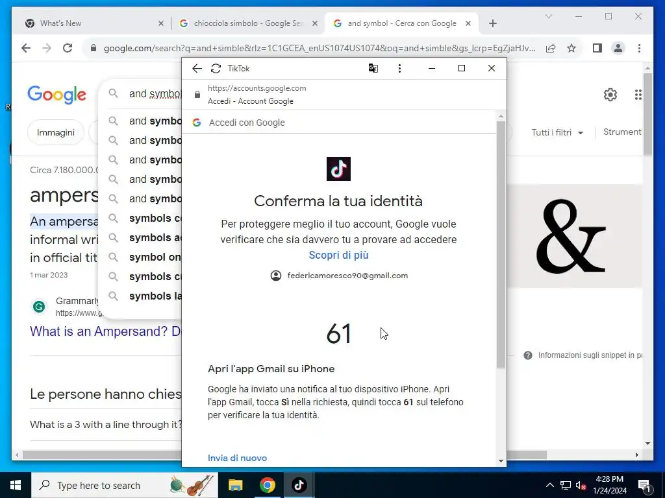Open Chrome from the taskbar
Image resolution: width=665 pixels, height=498 pixels.
[x=267, y=485]
